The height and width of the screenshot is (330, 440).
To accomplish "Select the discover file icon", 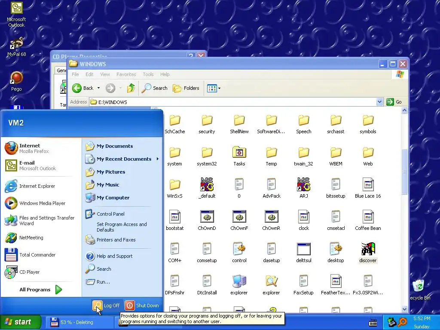I will 368,249.
